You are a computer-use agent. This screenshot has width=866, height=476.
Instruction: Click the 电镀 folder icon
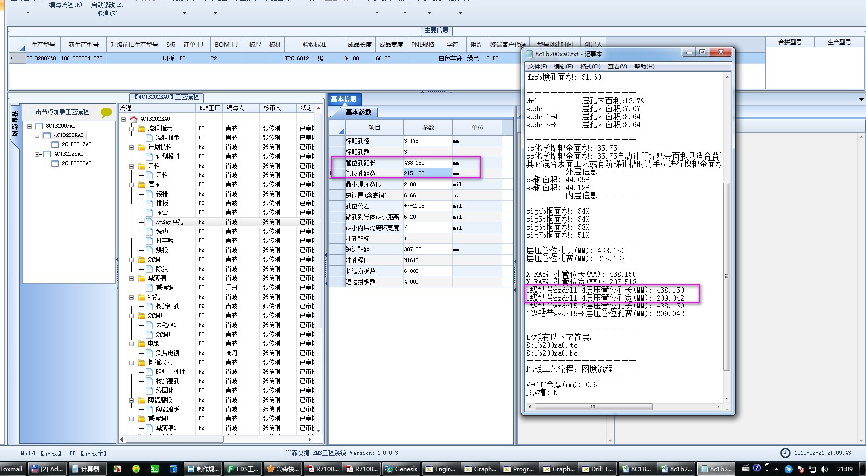tap(142, 343)
